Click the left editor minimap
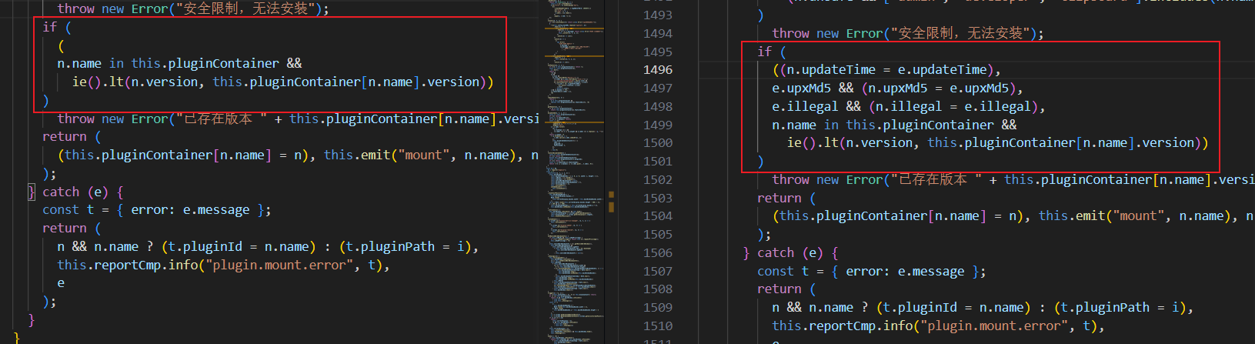The height and width of the screenshot is (344, 1255). click(573, 169)
